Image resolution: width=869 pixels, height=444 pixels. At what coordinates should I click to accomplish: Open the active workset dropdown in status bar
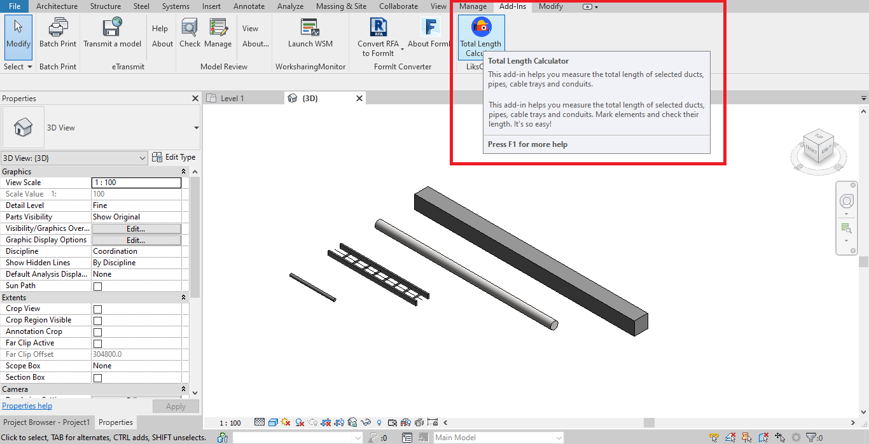(298, 438)
